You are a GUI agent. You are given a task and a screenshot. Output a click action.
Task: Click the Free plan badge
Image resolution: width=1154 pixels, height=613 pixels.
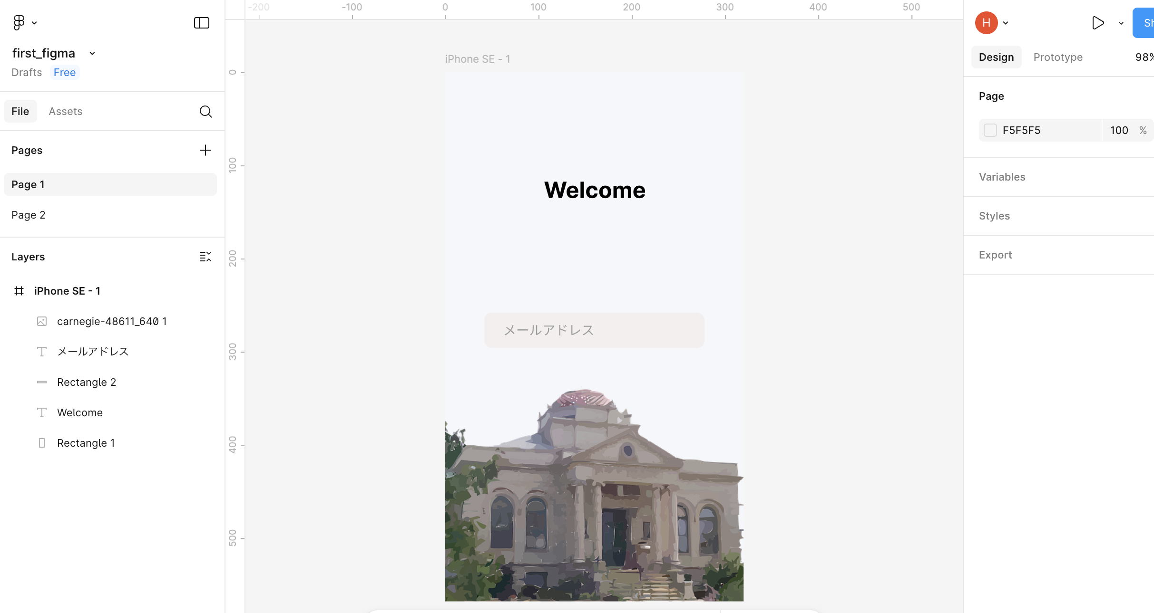pyautogui.click(x=65, y=72)
